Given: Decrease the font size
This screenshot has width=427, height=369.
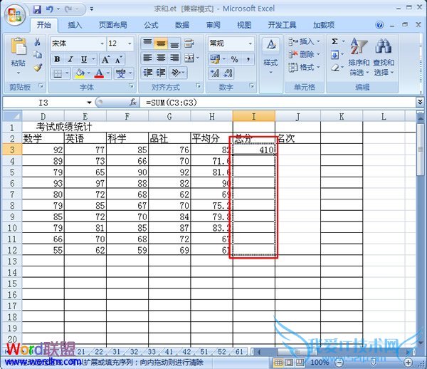Looking at the screenshot, I should tap(118, 59).
